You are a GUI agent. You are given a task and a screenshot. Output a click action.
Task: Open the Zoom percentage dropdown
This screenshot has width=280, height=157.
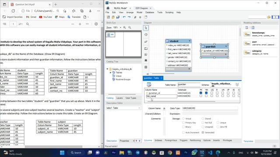pos(121,27)
